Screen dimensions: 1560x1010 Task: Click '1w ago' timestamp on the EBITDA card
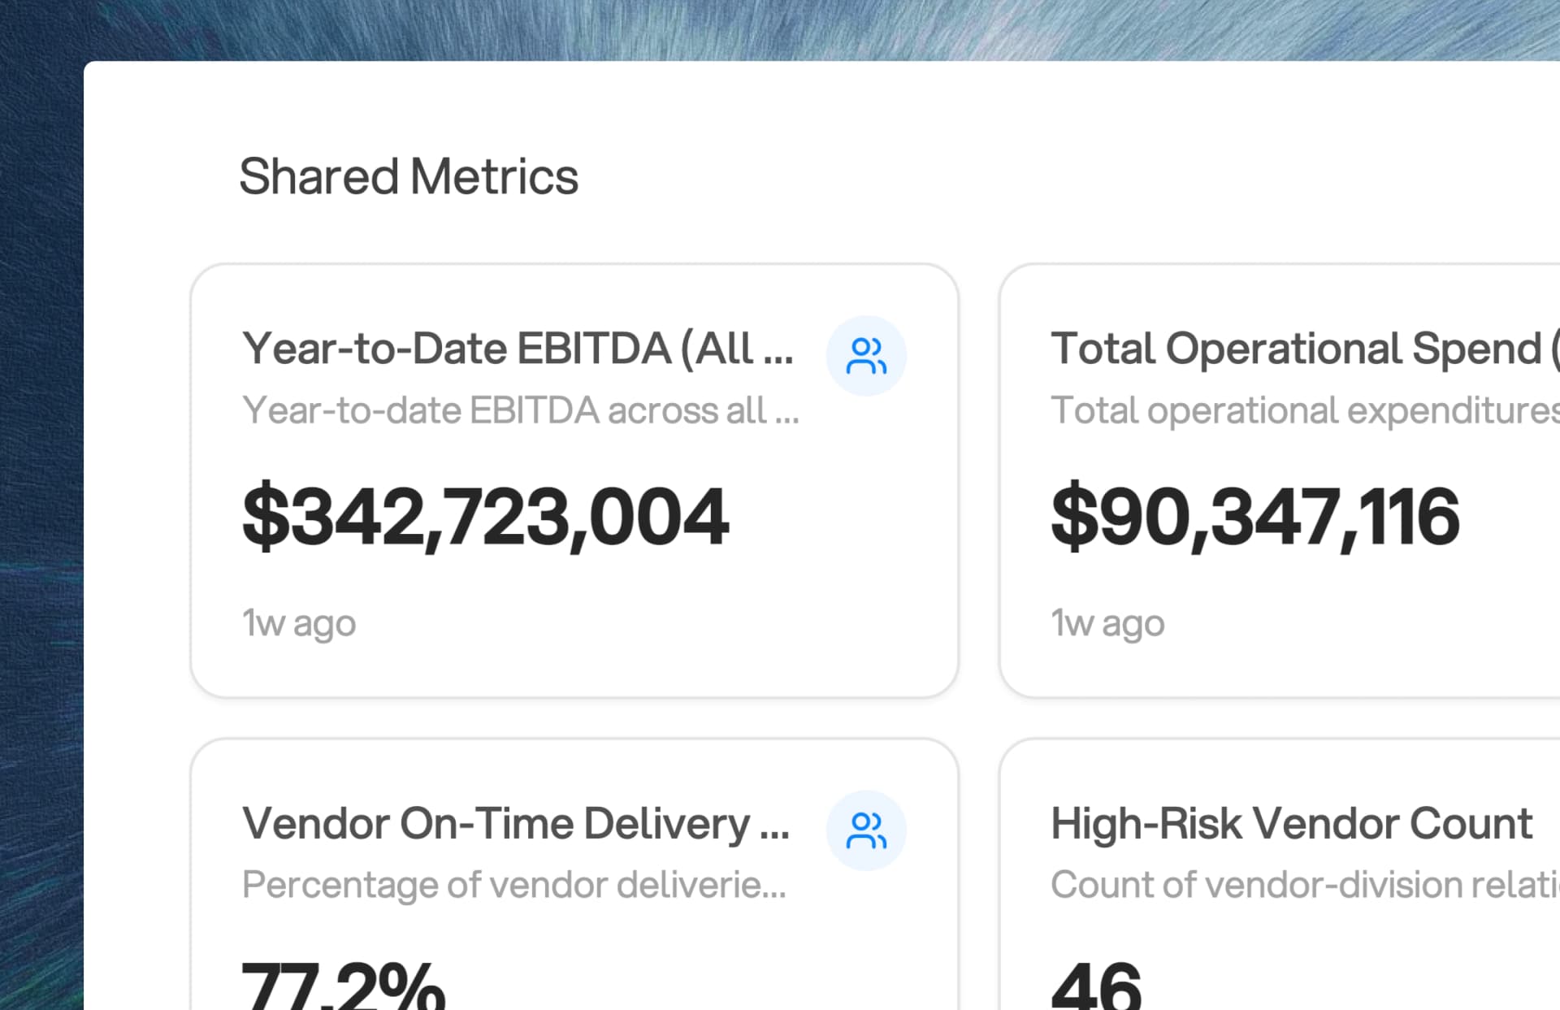[297, 622]
